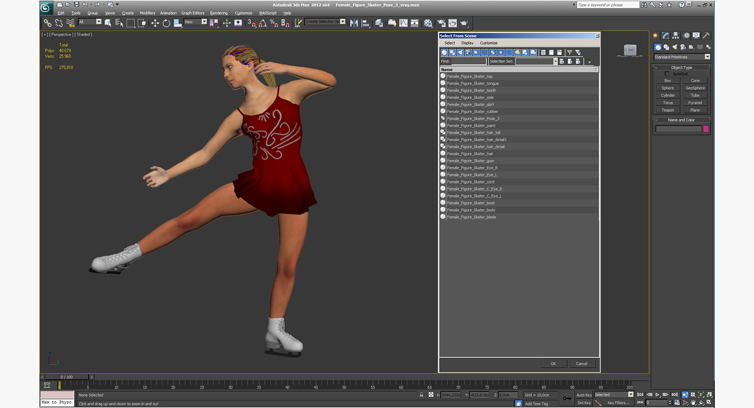Toggle Display Lights filter in Select From Scene
This screenshot has width=754, height=408.
(x=461, y=53)
